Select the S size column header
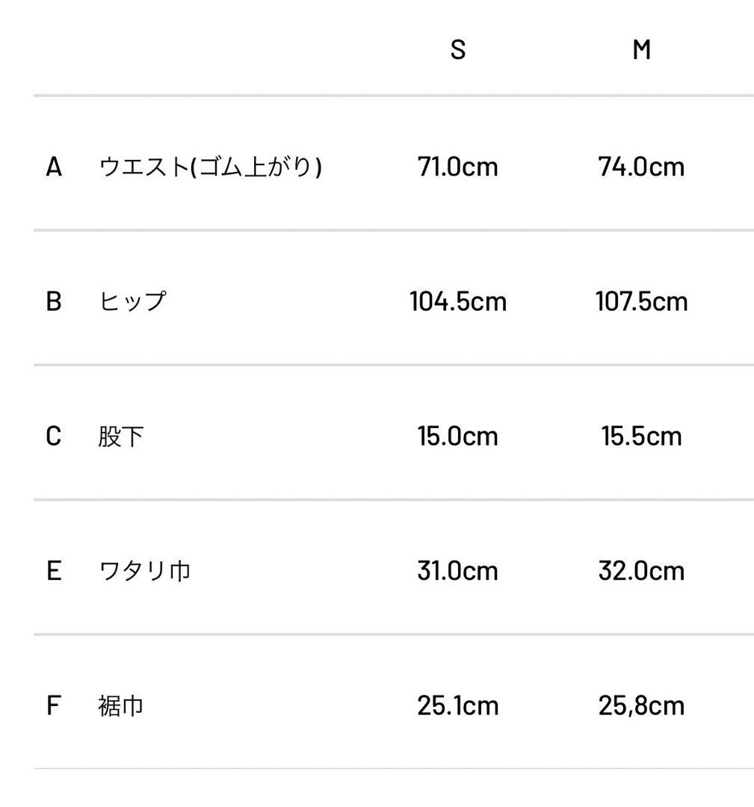Image resolution: width=754 pixels, height=807 pixels. (x=458, y=50)
